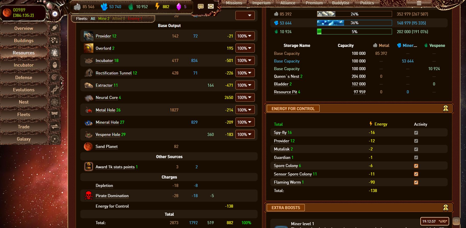Click the Pirate Domination skull icon
The width and height of the screenshot is (466, 228).
click(x=89, y=196)
